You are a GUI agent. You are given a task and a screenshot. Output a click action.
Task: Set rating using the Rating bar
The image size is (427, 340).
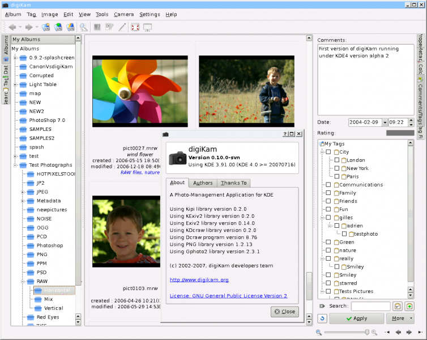click(400, 133)
